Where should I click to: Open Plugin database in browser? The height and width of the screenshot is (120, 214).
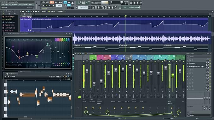tap(10, 22)
